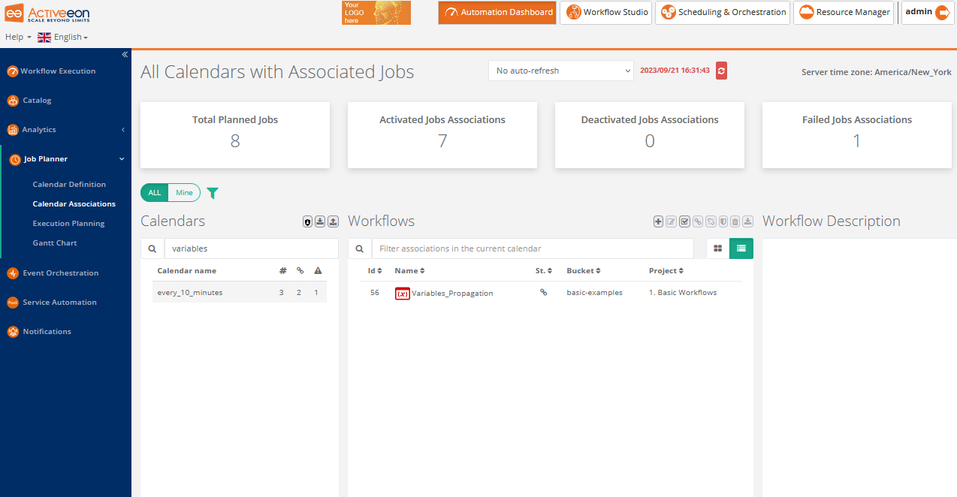
Task: Expand the Analytics sidebar section
Action: [65, 130]
